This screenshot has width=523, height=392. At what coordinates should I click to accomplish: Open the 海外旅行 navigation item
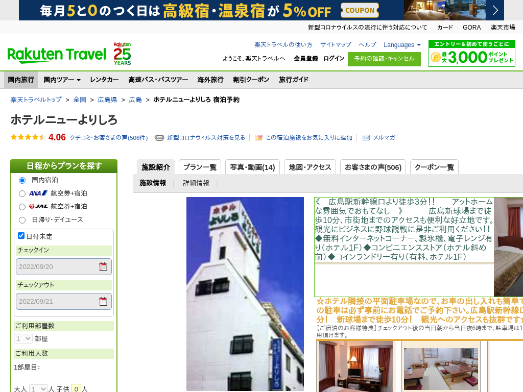click(210, 80)
